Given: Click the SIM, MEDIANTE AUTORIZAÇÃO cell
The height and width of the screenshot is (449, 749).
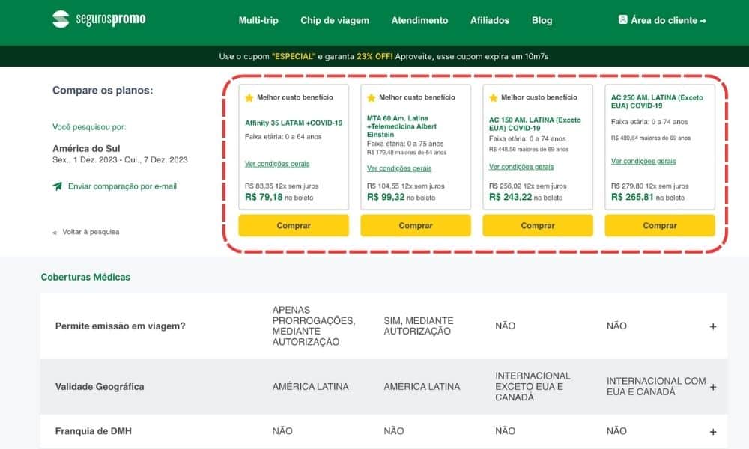Looking at the screenshot, I should coord(419,326).
